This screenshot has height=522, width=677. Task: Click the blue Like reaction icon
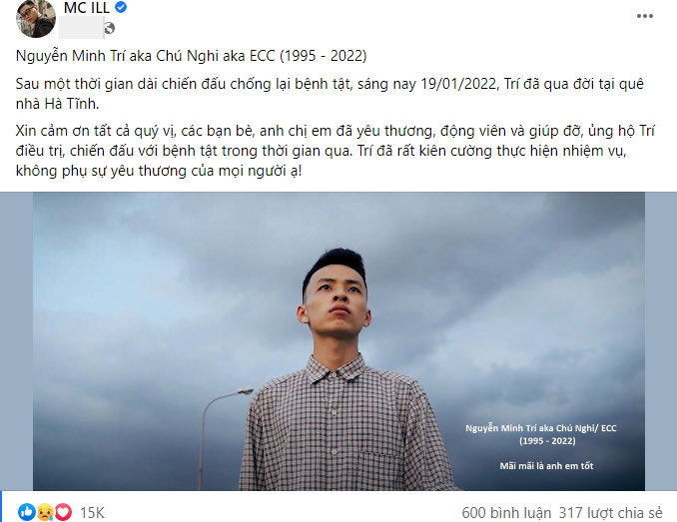(27, 512)
